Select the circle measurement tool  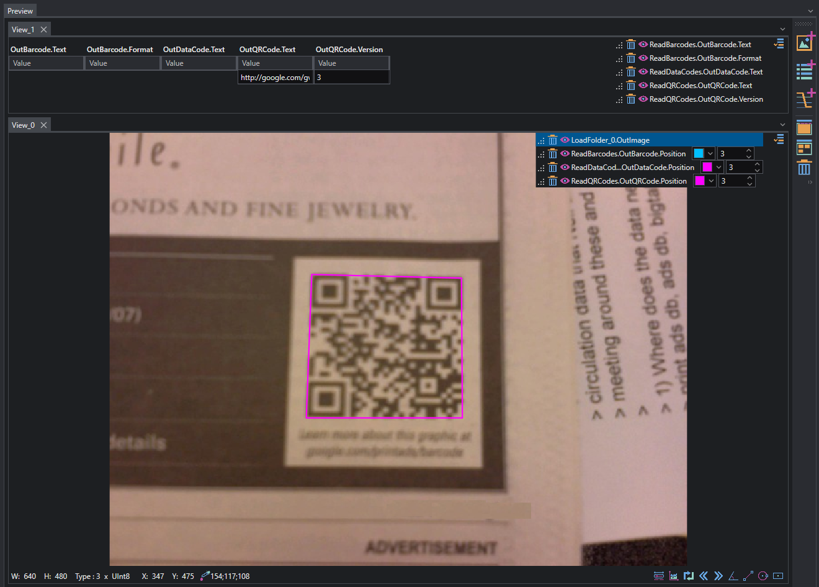763,576
